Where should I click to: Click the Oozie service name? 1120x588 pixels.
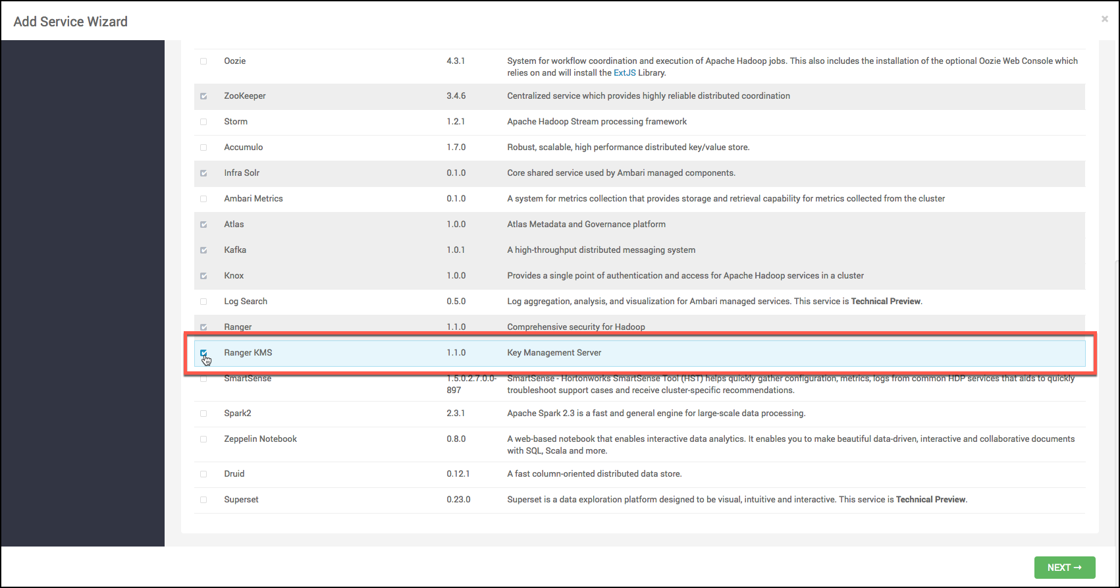coord(235,61)
